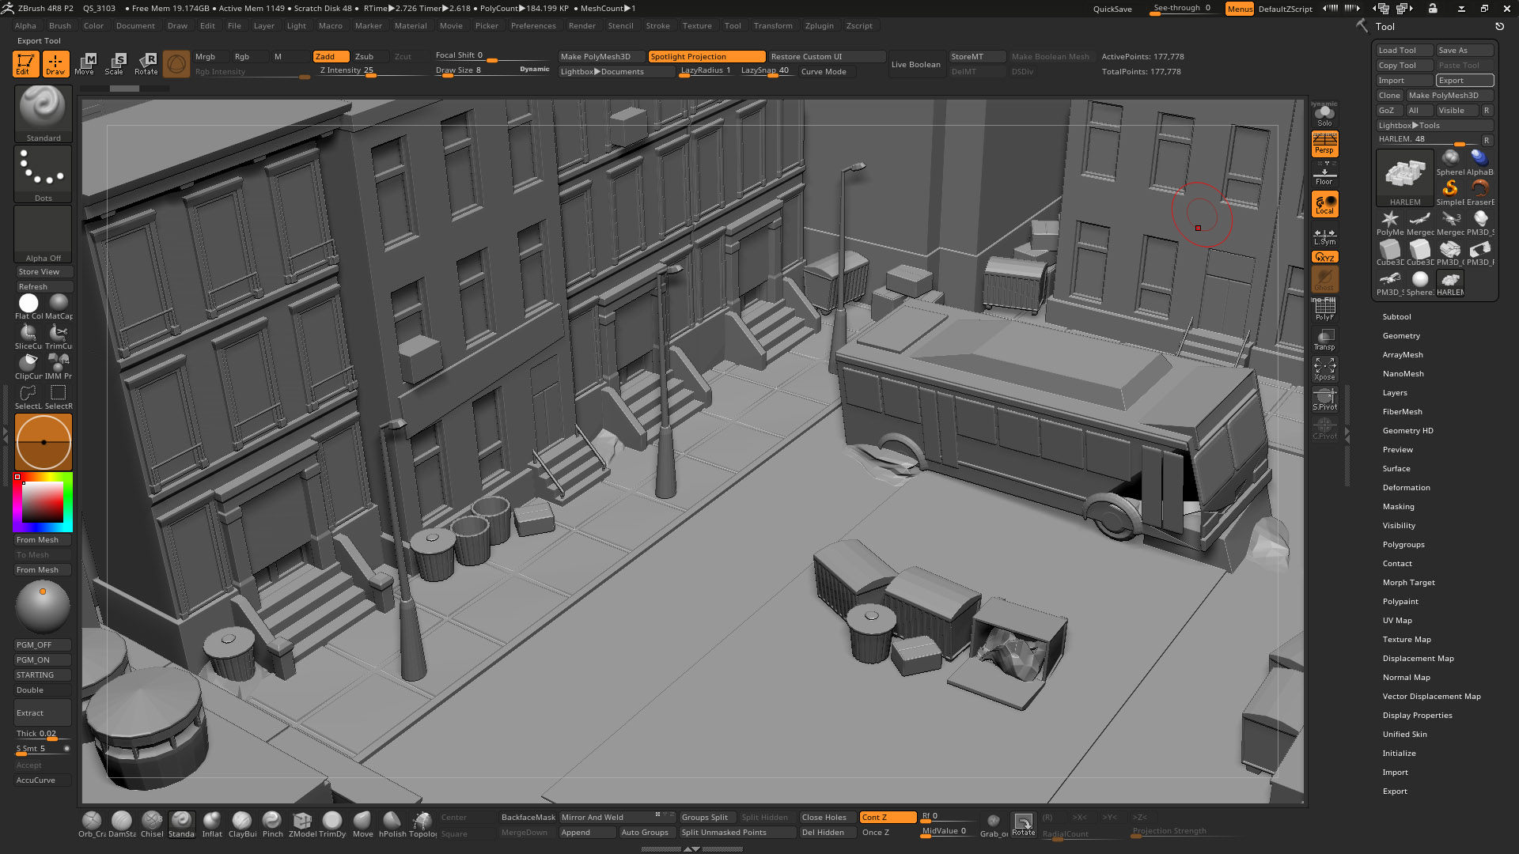Pick the PolyMesh3D star tool icon

1390,222
